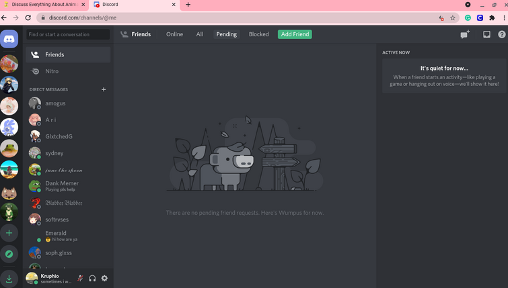The width and height of the screenshot is (508, 288).
Task: Open Nitro in the sidebar
Action: coord(68,71)
